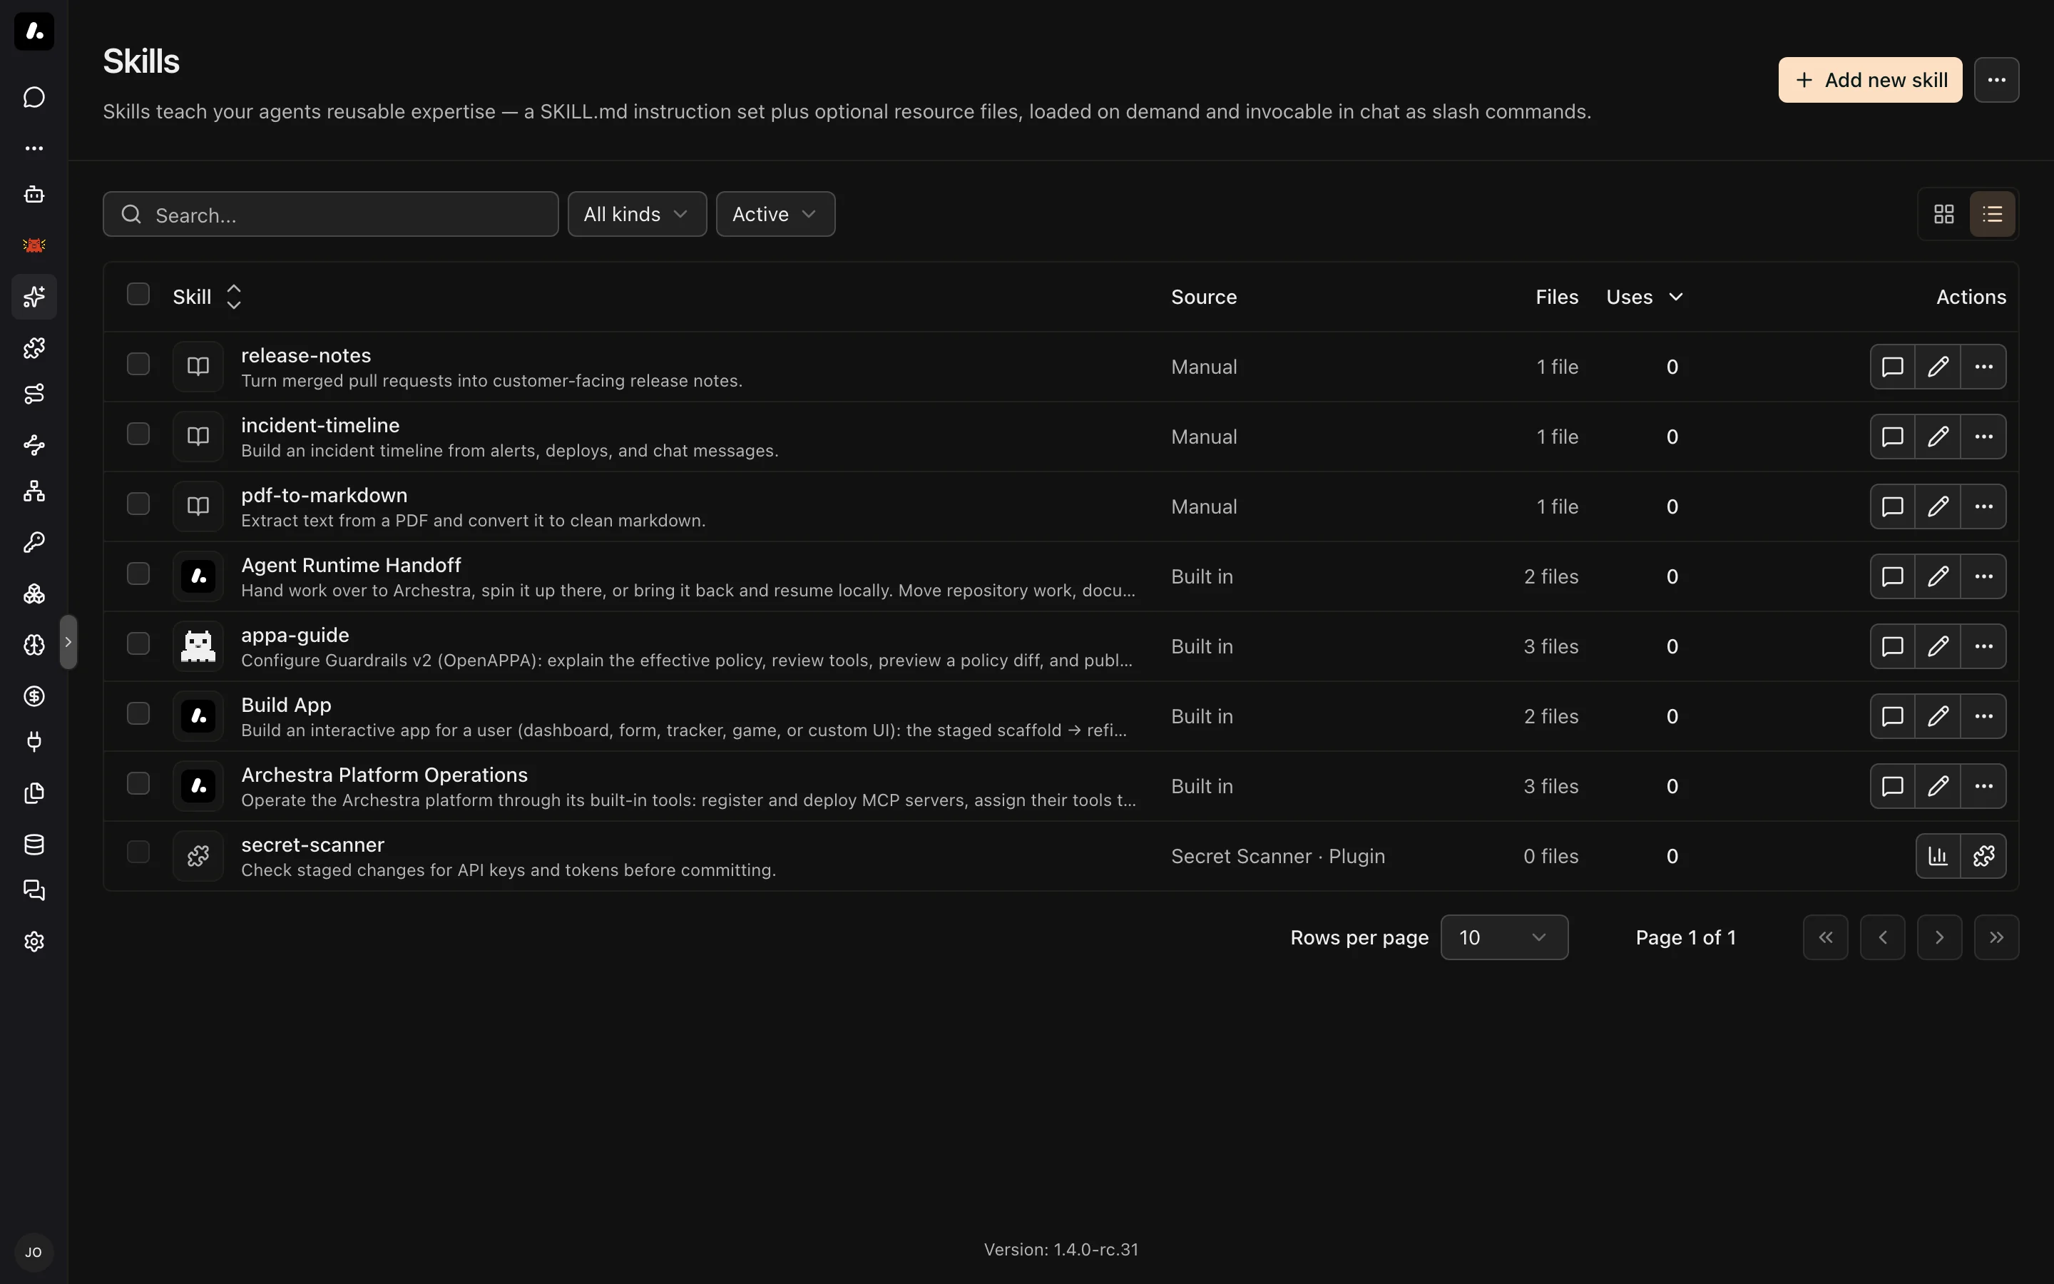This screenshot has height=1284, width=2054.
Task: Go to the last page
Action: 1996,937
